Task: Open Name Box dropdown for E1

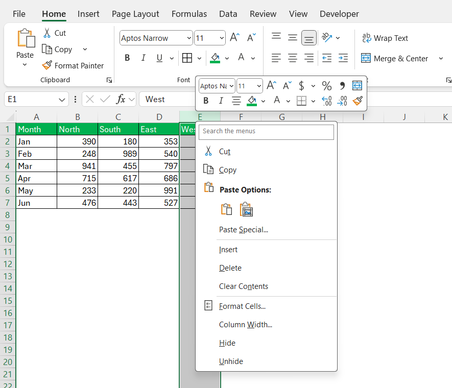Action: pyautogui.click(x=62, y=100)
